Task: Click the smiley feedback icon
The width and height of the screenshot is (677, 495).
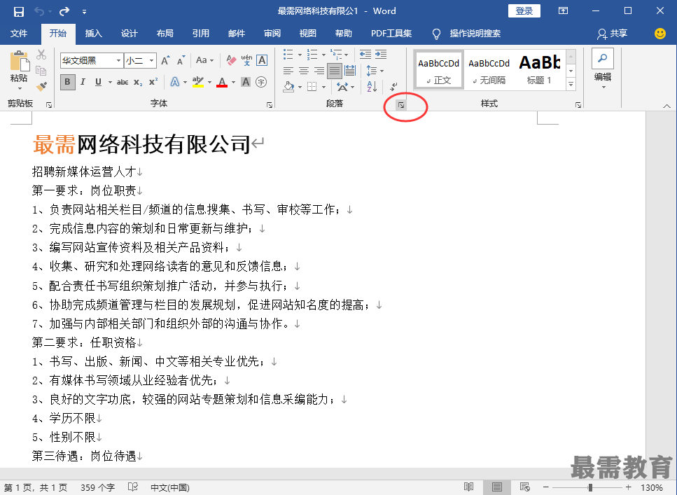Action: tap(660, 34)
